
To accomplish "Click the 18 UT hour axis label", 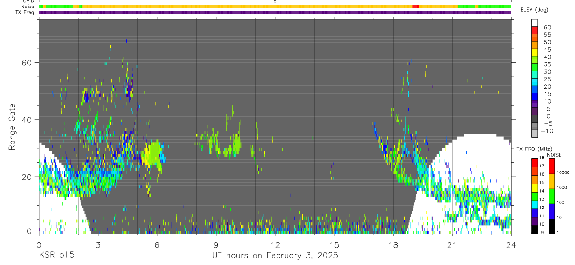I will coord(393,245).
